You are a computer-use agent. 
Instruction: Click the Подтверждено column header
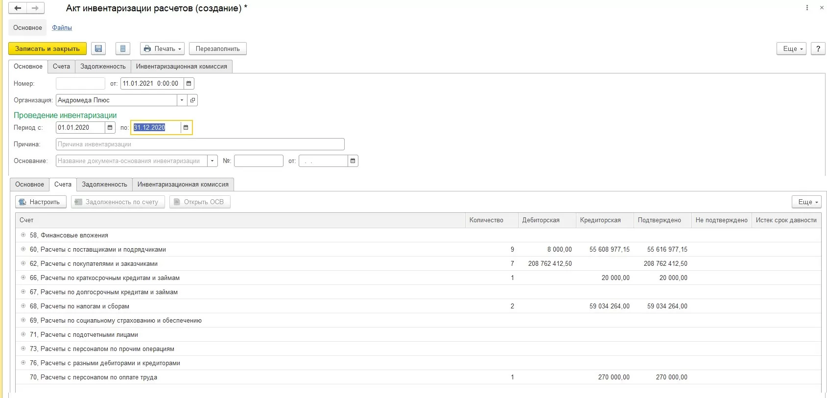662,220
